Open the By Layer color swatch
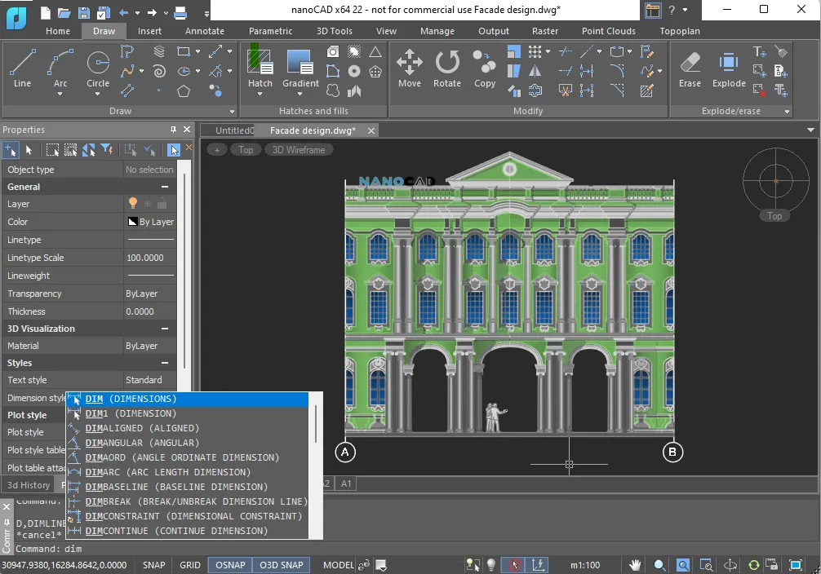The height and width of the screenshot is (574, 821). tap(150, 221)
